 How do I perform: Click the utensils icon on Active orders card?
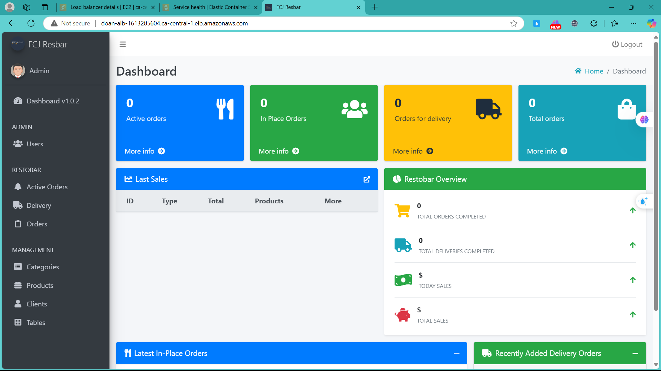point(225,109)
